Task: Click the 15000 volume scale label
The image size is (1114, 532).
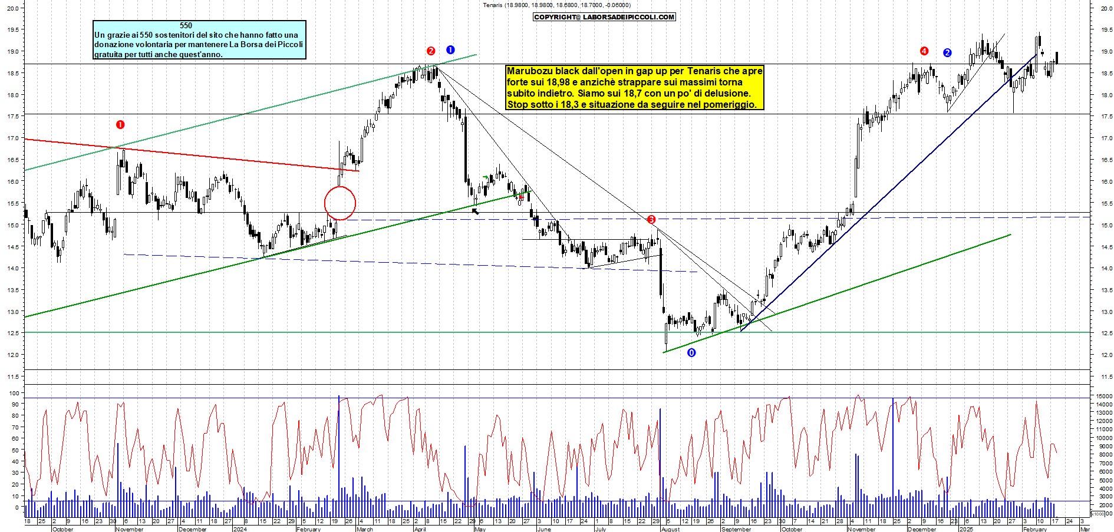Action: point(1104,396)
